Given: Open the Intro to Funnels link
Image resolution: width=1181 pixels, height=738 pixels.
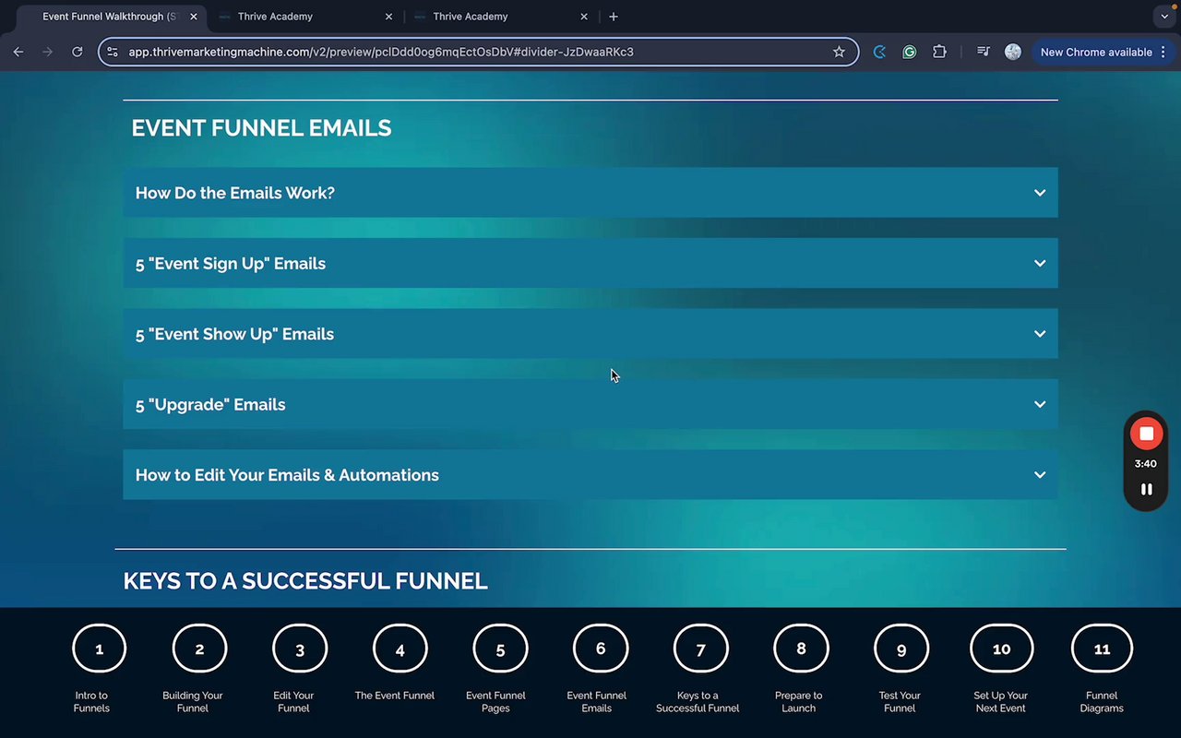Looking at the screenshot, I should tap(91, 702).
